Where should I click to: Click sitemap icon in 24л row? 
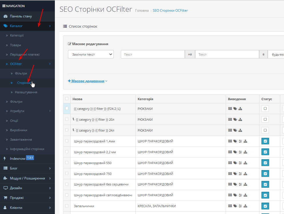240,130
